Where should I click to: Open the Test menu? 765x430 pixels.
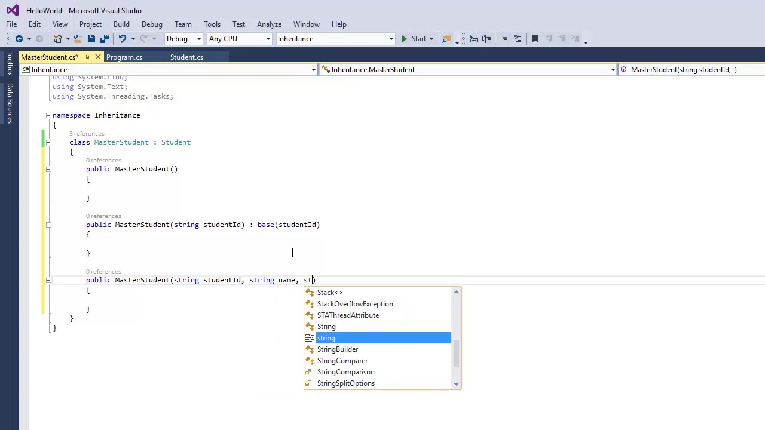pyautogui.click(x=238, y=24)
